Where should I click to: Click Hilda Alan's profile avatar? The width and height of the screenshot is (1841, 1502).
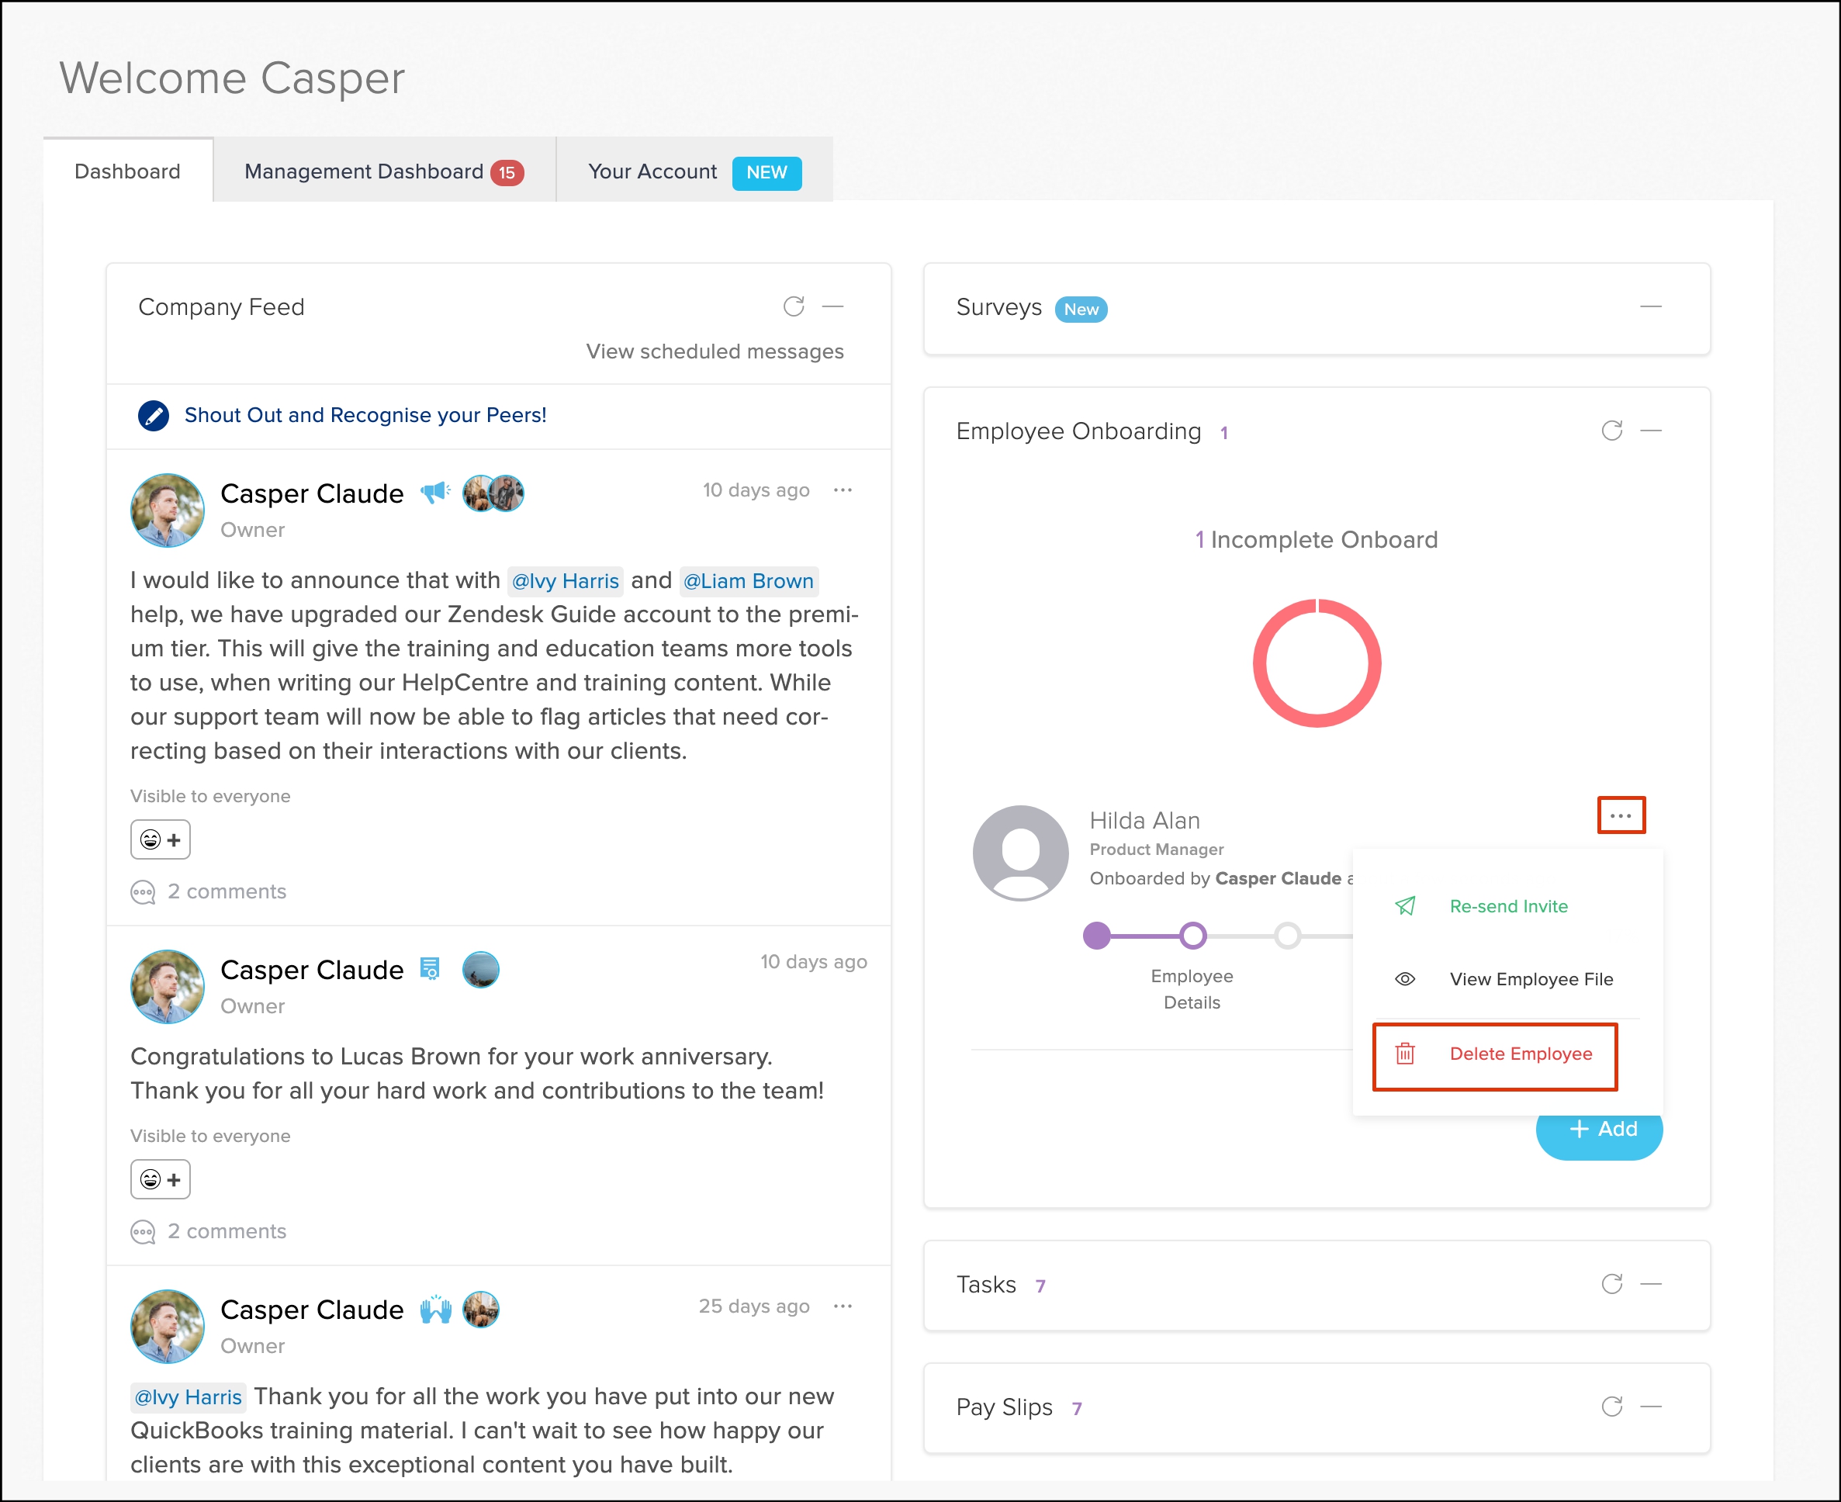(x=1020, y=853)
